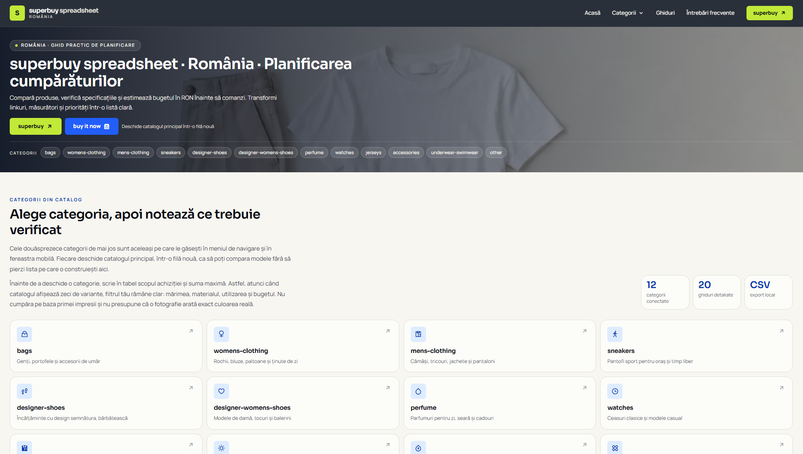803x454 pixels.
Task: Select the mens-clothing category chip
Action: (133, 152)
